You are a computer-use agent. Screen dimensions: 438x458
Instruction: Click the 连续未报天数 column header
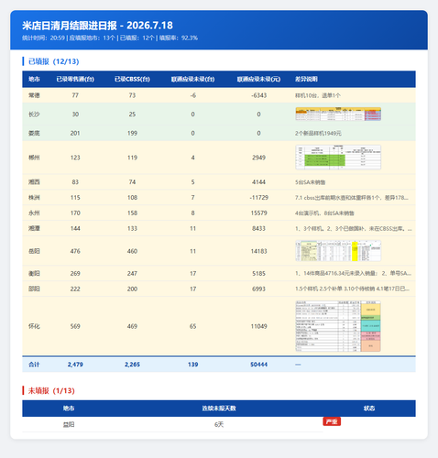point(219,409)
